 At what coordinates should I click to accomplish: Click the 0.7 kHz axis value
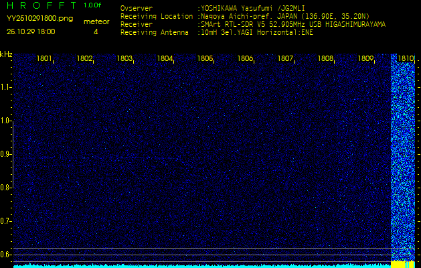click(x=5, y=221)
